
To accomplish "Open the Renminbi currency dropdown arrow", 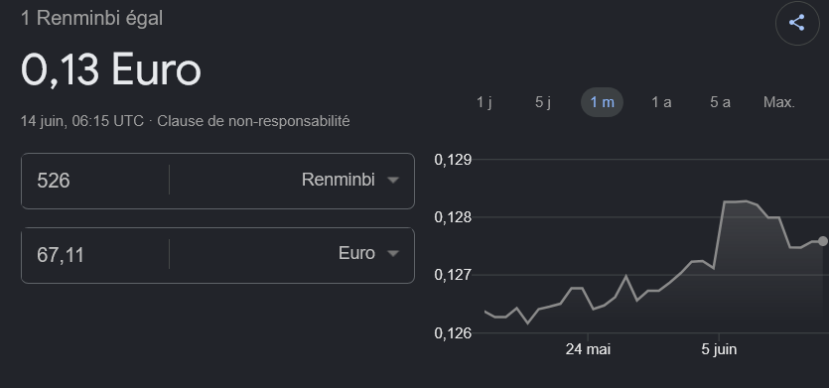I will tap(392, 181).
